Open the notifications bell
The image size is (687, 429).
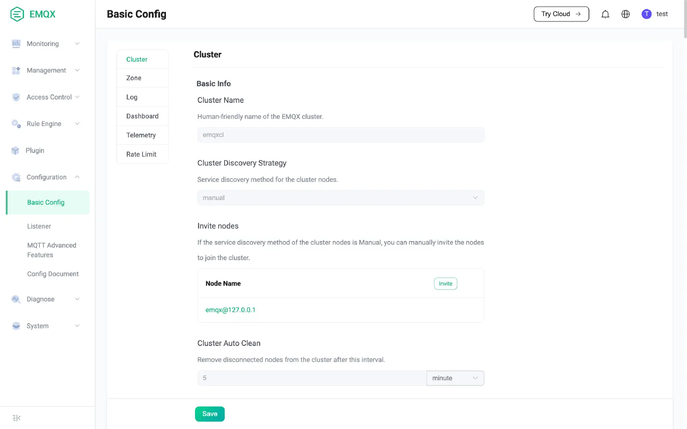point(605,14)
